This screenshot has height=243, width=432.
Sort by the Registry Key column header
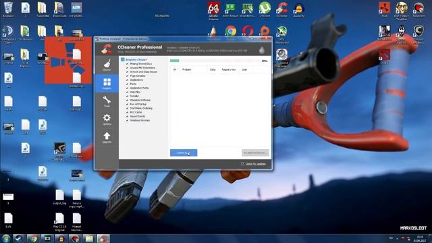click(x=229, y=70)
